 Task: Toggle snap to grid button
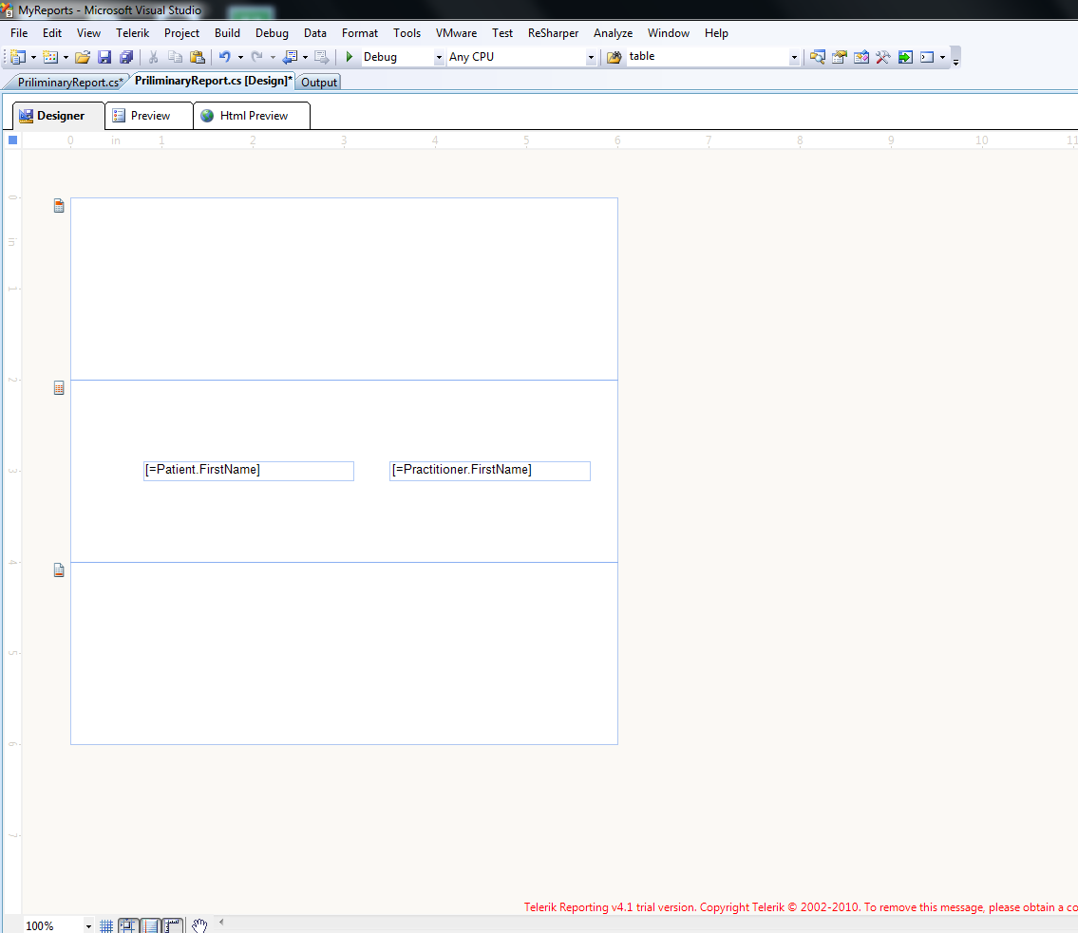coord(128,925)
